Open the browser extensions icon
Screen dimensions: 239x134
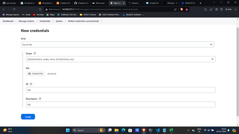click(x=206, y=10)
